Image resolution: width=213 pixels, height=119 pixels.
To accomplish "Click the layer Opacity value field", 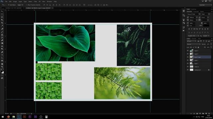I will point(208,44).
